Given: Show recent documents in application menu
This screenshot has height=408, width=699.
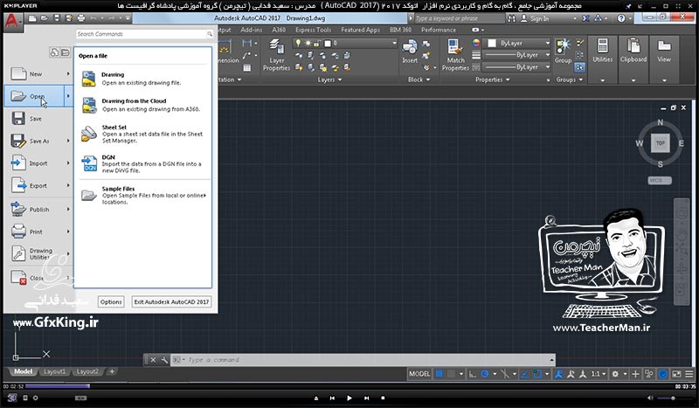Looking at the screenshot, I should pyautogui.click(x=54, y=52).
